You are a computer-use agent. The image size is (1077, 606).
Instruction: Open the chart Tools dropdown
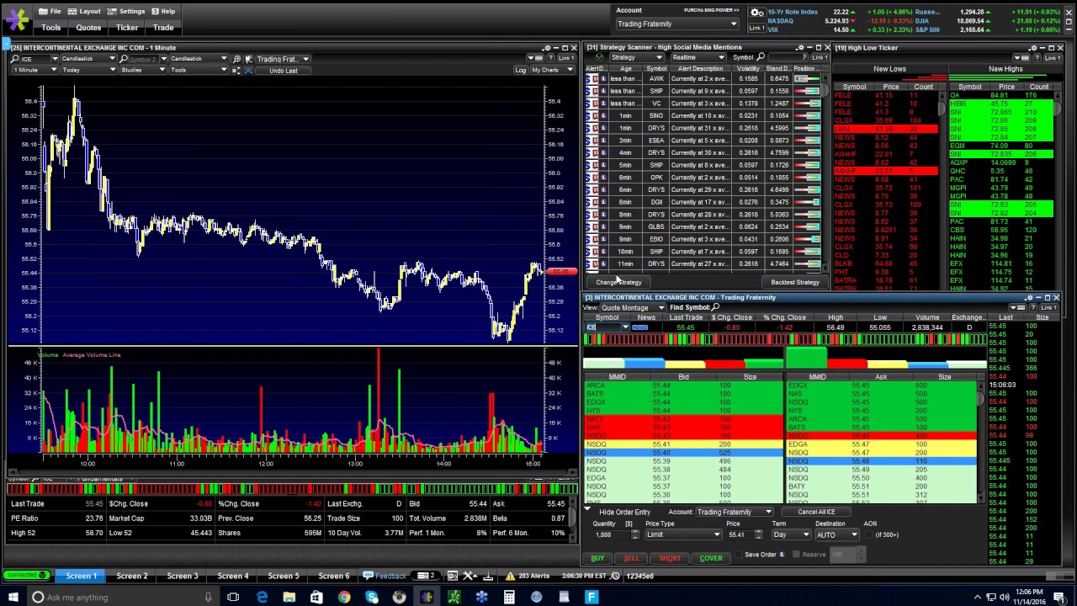tap(199, 70)
